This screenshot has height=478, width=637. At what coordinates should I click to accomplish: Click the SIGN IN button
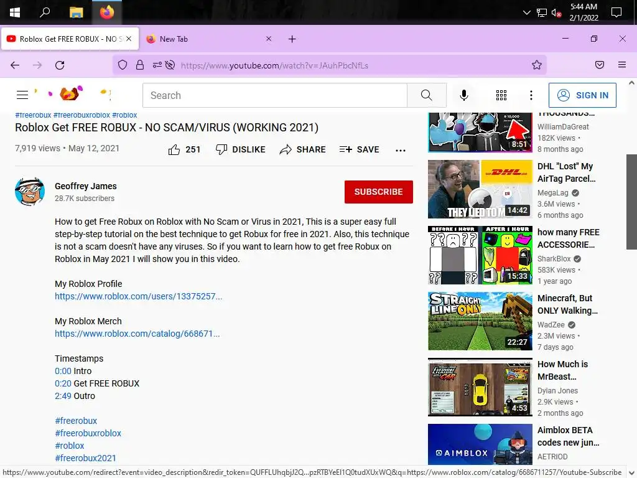tap(582, 95)
